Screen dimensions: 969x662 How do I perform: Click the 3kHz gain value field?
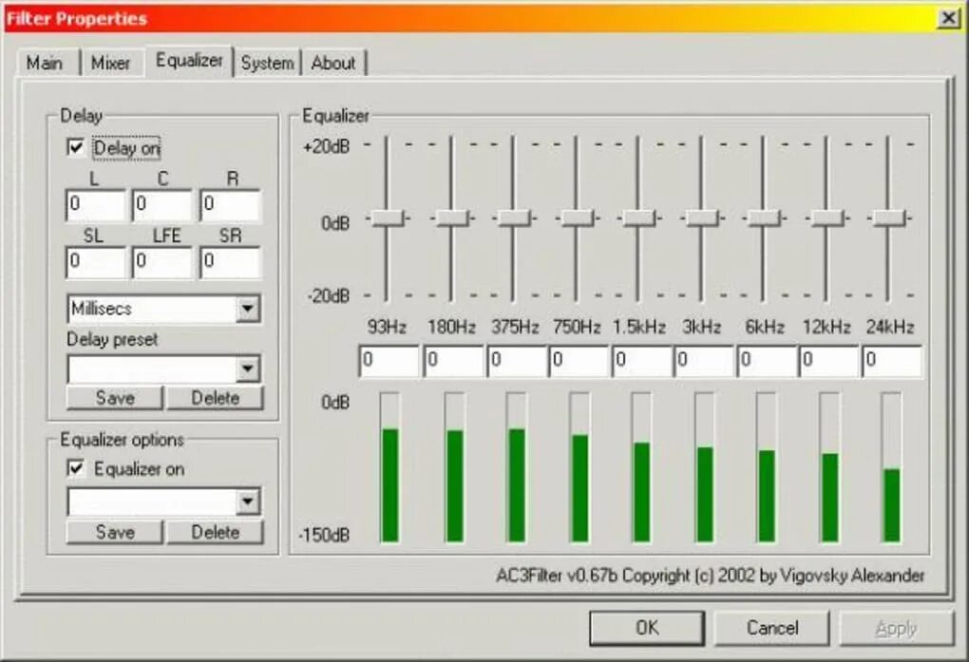point(704,361)
